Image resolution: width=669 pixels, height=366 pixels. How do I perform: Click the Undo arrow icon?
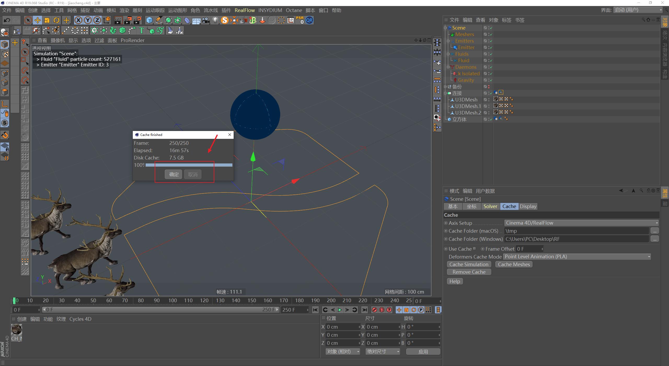pos(7,20)
